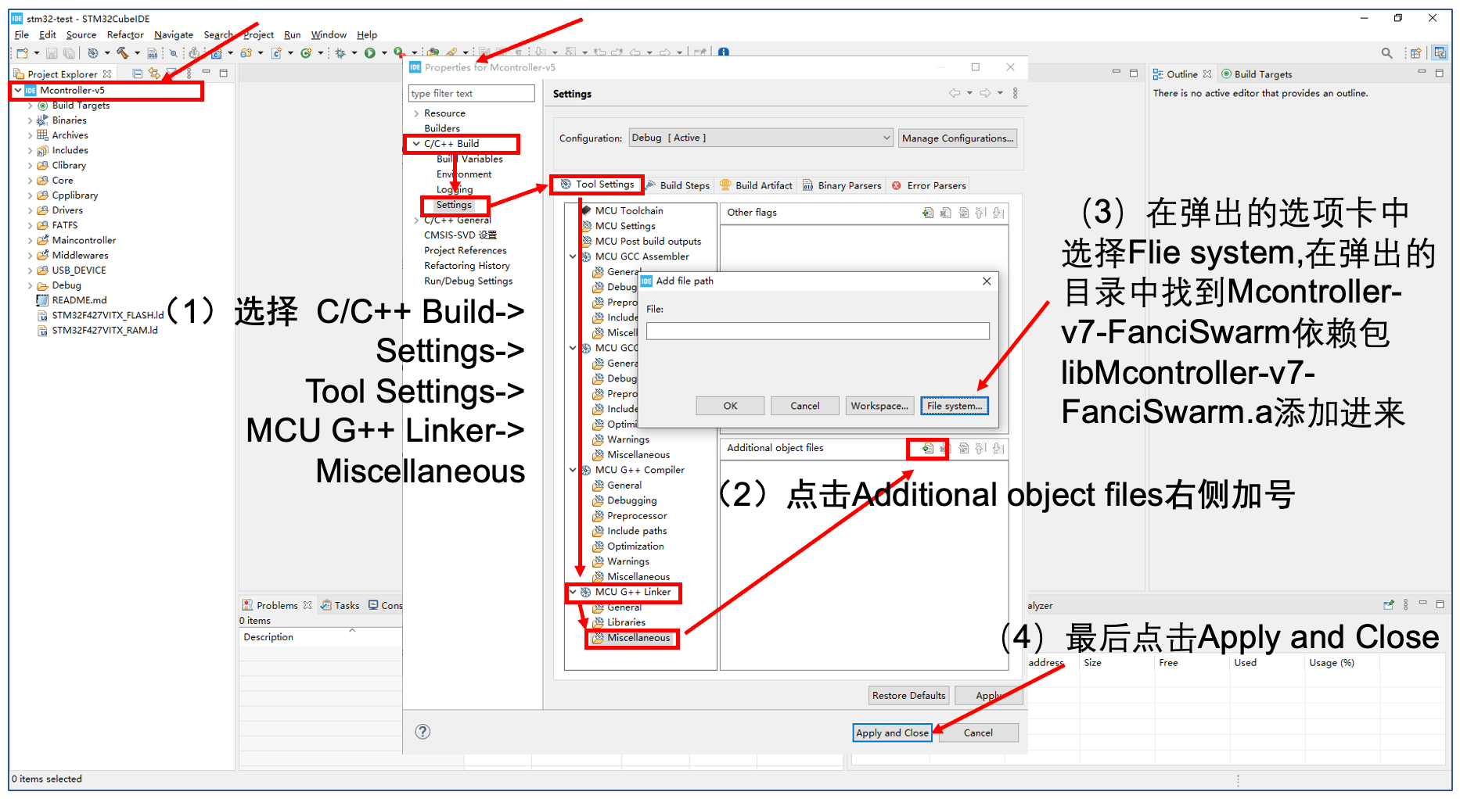Open the Window menu

click(x=329, y=34)
